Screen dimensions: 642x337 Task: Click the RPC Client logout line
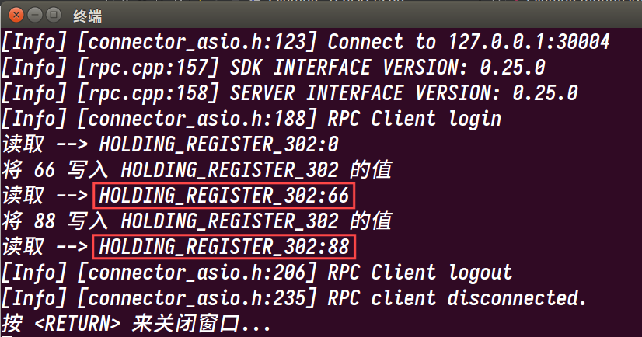(x=256, y=273)
